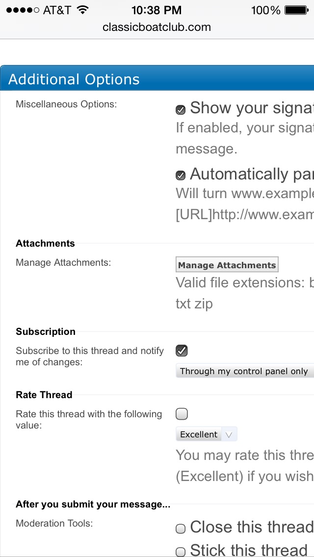Click the Stick this thread label text
The image size is (314, 557).
coord(248,550)
